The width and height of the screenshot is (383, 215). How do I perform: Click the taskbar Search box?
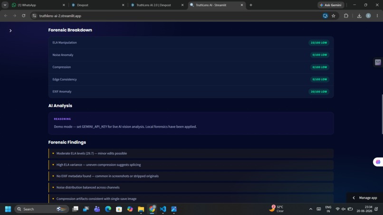[x=42, y=209]
